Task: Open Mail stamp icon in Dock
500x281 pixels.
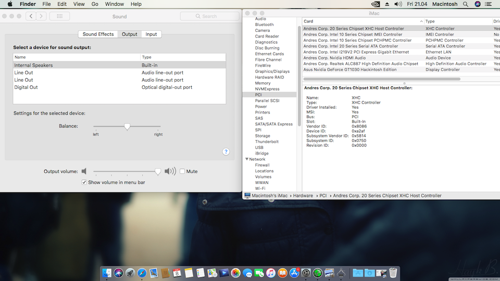Action: [154, 273]
